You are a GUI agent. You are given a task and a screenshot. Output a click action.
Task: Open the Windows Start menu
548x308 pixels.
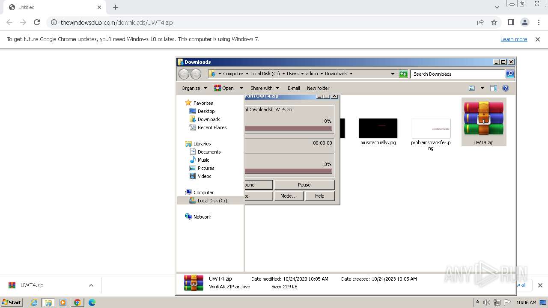(12, 302)
